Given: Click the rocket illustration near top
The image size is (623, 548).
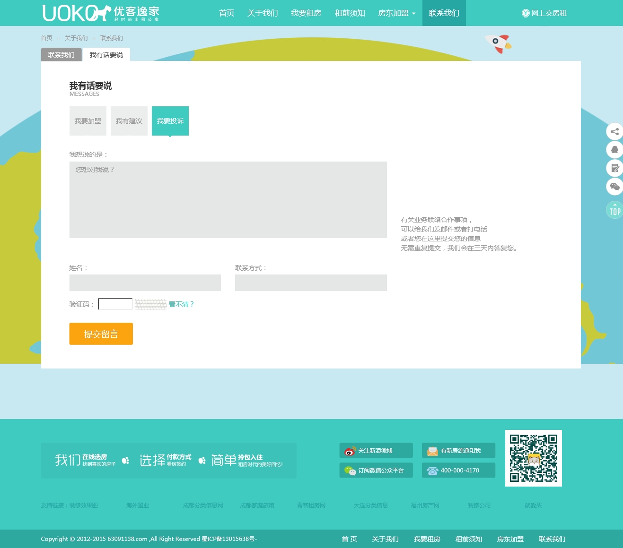Looking at the screenshot, I should coord(498,43).
